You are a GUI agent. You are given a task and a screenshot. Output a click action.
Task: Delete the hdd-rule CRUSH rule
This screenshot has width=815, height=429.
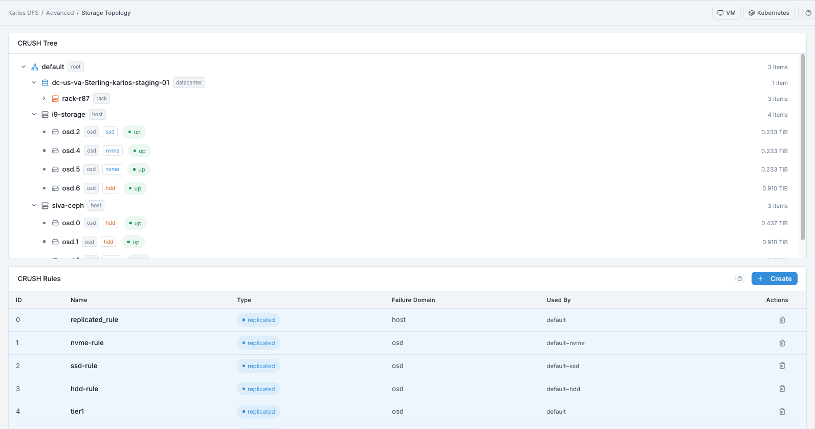tap(782, 389)
